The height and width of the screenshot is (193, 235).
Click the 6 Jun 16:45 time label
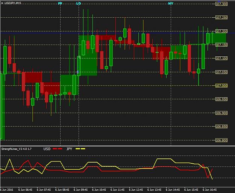[x=210, y=190]
